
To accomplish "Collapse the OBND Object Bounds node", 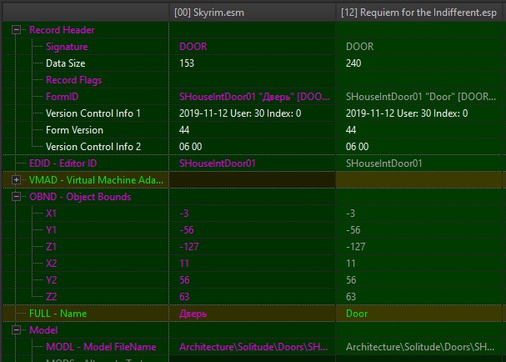I will [x=16, y=197].
